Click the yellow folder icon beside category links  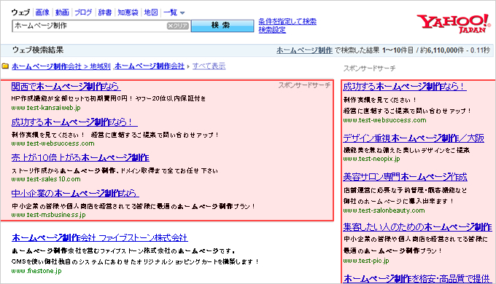click(5, 66)
